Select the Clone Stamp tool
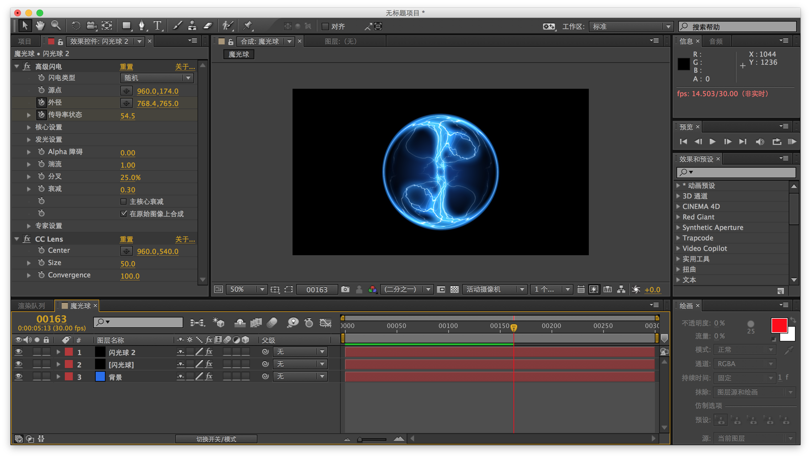Screen dimensions: 811x458 192,26
